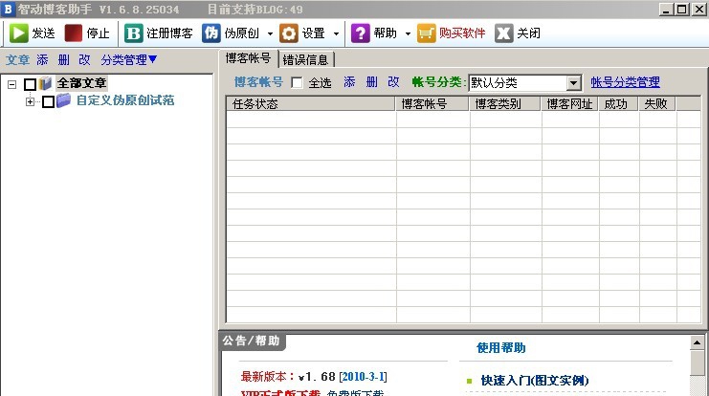Click the 伪原创 toolbar icon

[x=211, y=33]
